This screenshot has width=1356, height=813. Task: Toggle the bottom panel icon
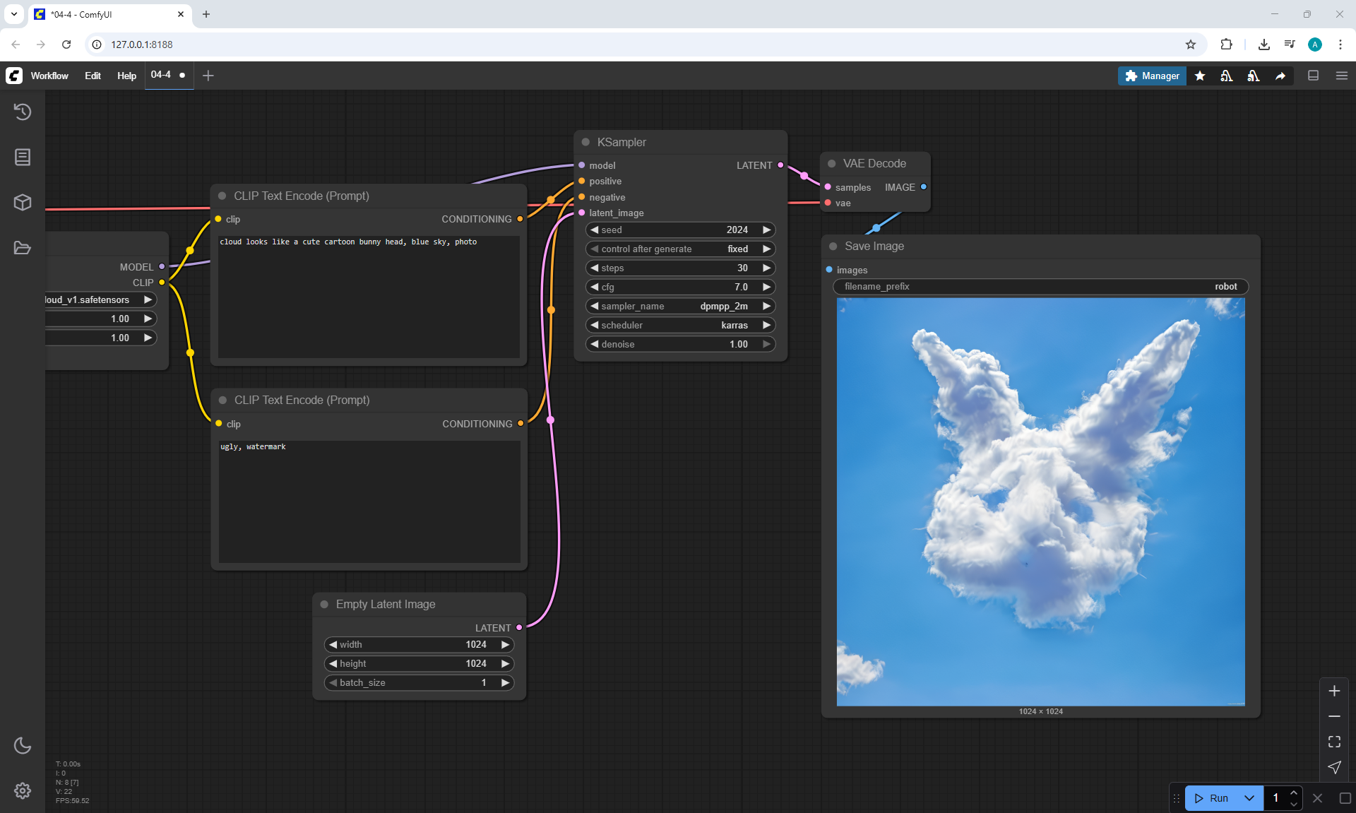[x=1313, y=76]
